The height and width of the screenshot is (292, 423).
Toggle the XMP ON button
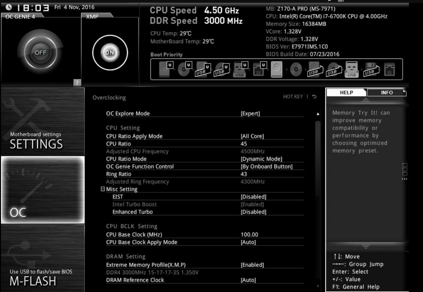[x=110, y=52]
